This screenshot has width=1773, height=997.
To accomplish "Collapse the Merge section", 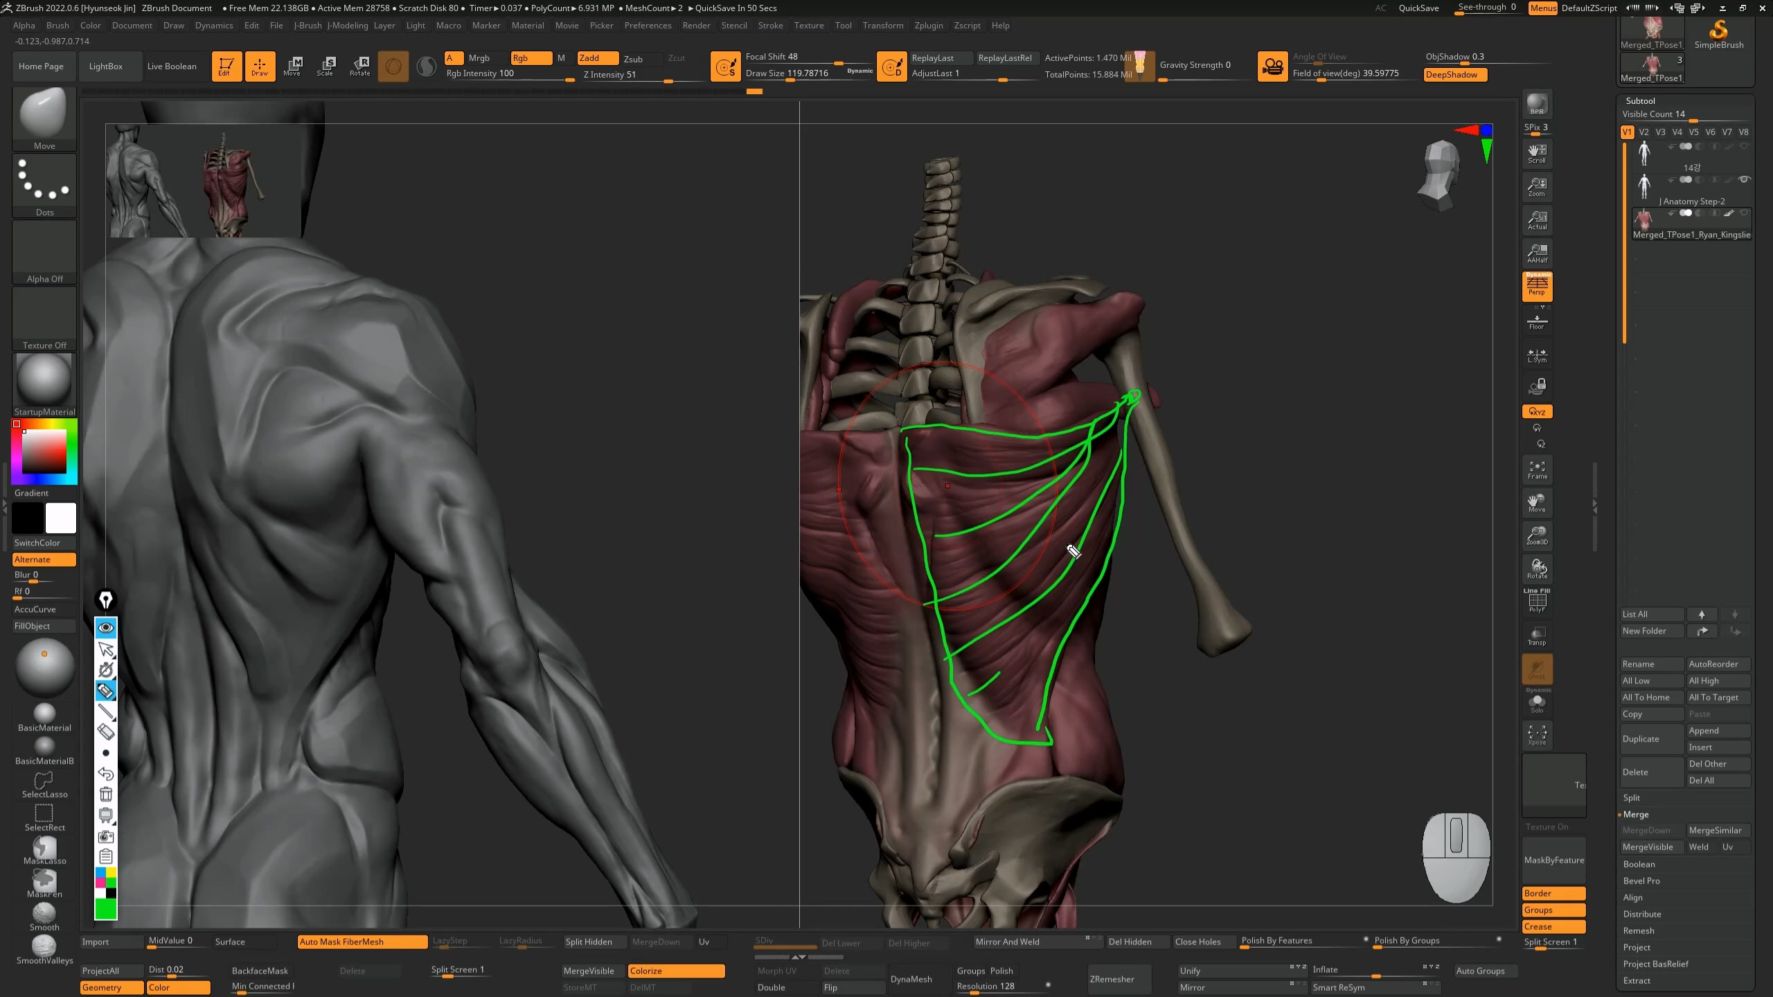I will click(x=1636, y=814).
